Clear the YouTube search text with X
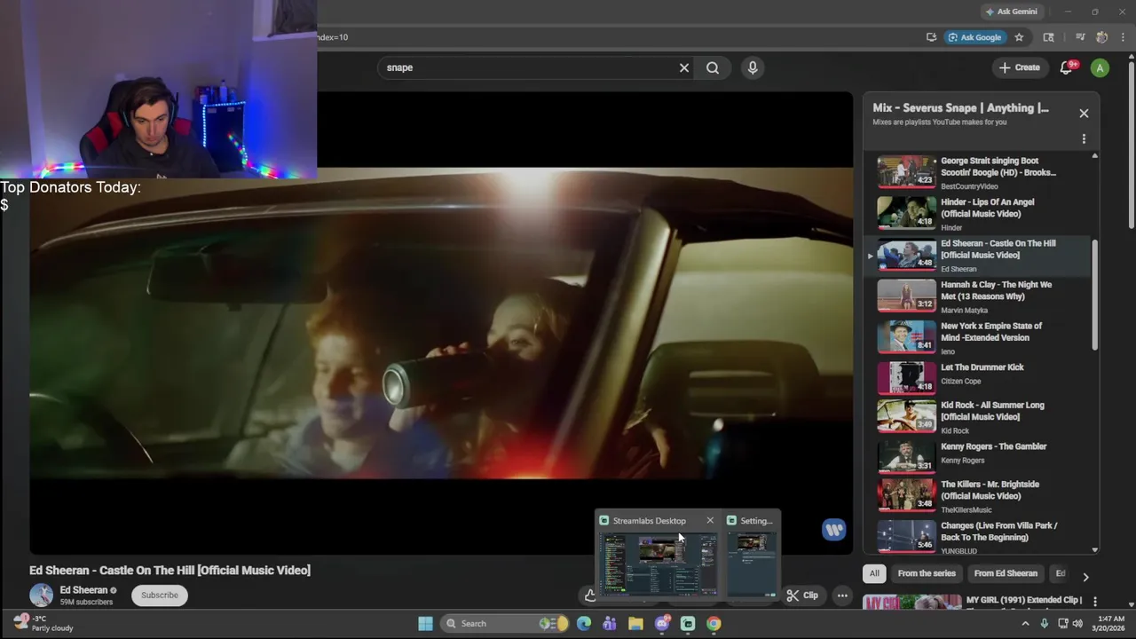Image resolution: width=1136 pixels, height=639 pixels. coord(684,67)
